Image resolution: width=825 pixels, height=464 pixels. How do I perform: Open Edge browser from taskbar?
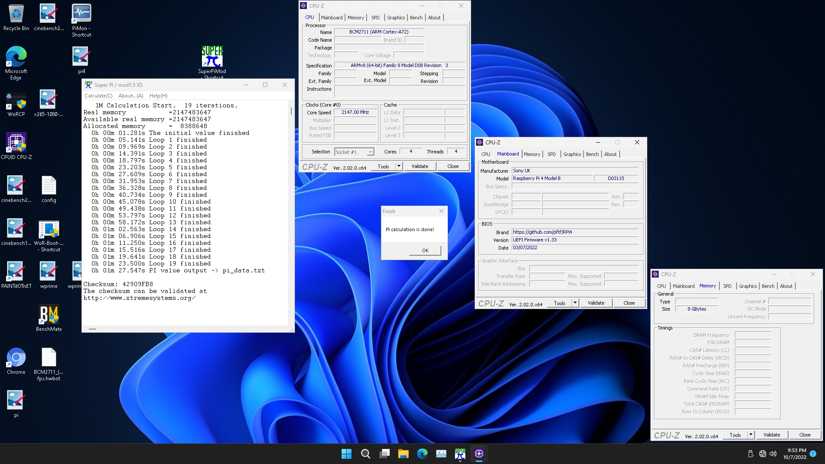(422, 454)
